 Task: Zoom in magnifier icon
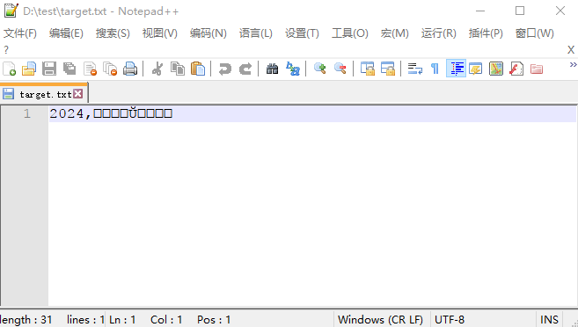click(x=319, y=69)
